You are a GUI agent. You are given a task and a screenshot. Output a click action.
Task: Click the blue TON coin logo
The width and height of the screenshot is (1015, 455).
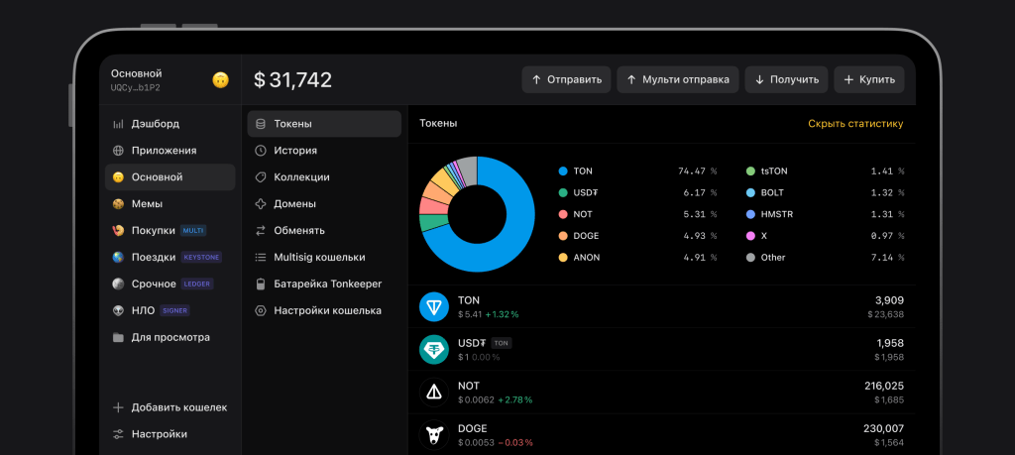click(x=434, y=306)
